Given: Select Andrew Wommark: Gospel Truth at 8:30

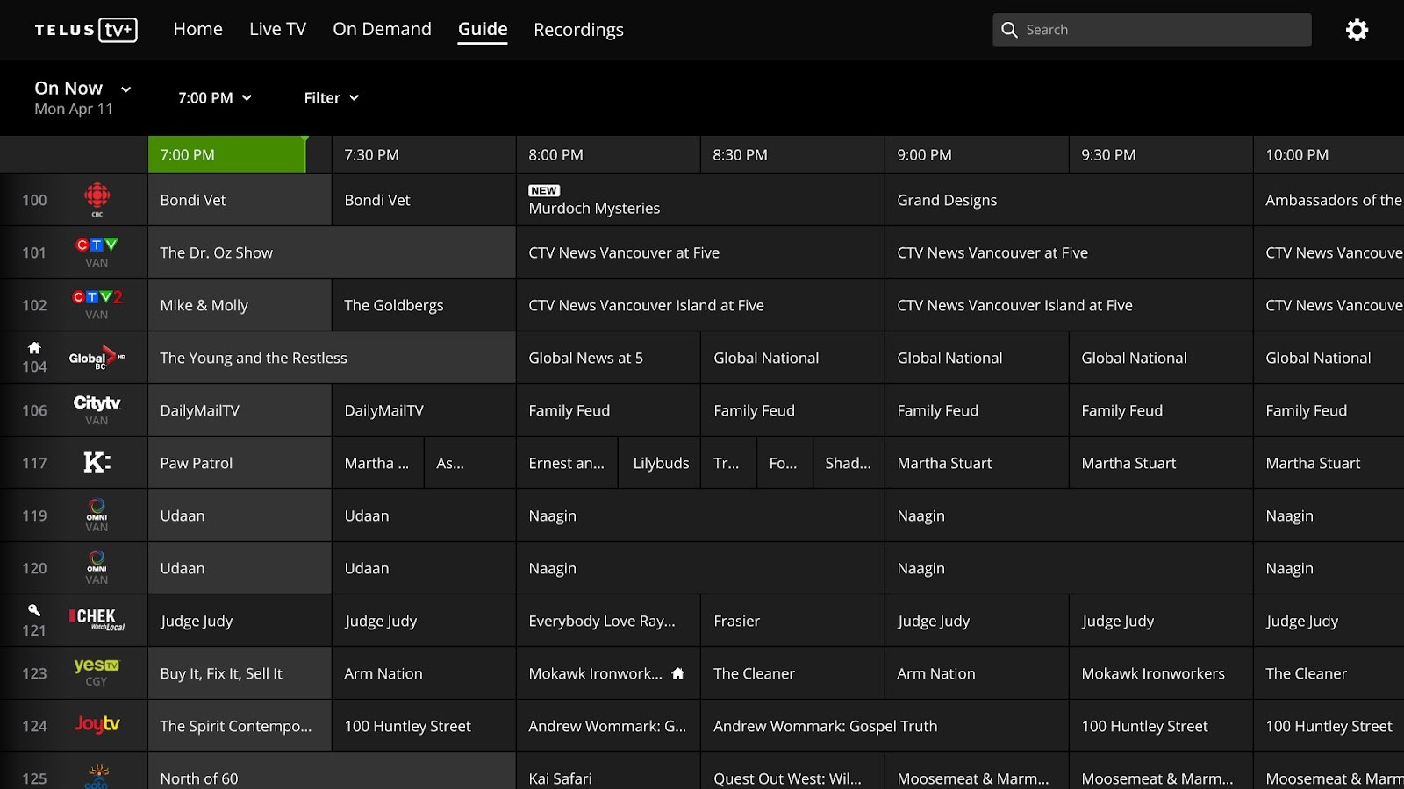Looking at the screenshot, I should (x=885, y=726).
